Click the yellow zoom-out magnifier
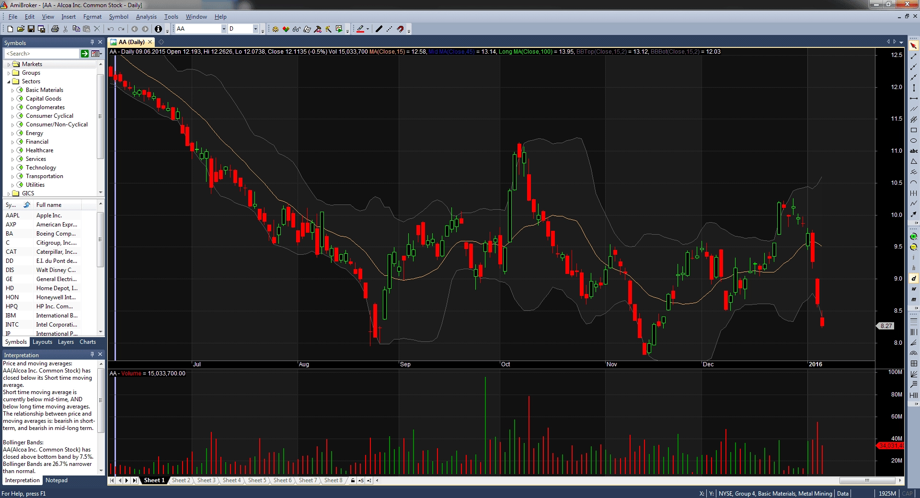 tap(914, 247)
